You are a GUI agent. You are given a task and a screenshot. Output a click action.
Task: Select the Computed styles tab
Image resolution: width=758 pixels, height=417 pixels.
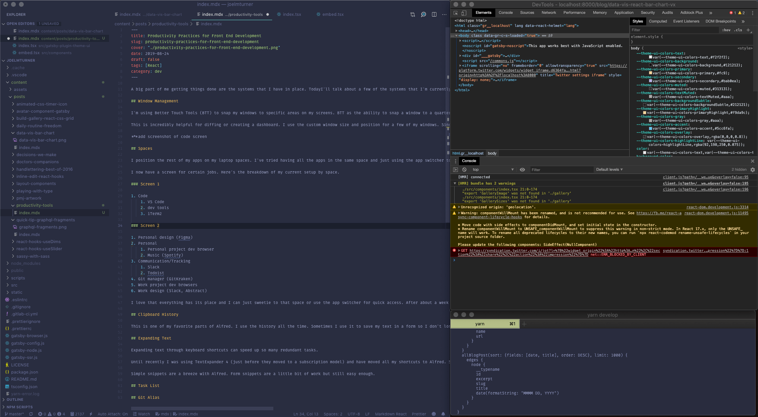point(658,21)
